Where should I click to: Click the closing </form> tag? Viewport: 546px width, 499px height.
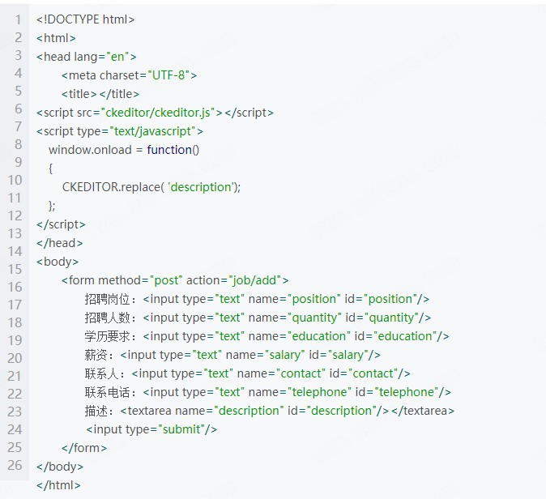84,448
